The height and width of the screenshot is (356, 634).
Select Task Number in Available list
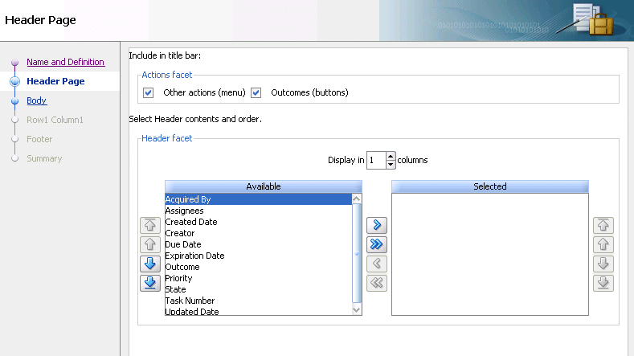pos(259,301)
